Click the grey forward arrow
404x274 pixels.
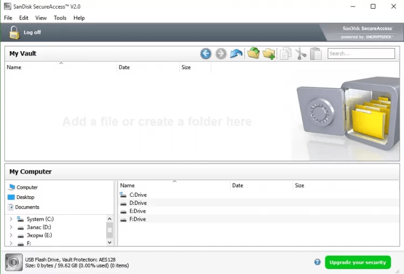click(x=221, y=53)
